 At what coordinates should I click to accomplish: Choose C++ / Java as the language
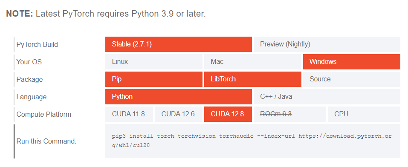pos(327,97)
